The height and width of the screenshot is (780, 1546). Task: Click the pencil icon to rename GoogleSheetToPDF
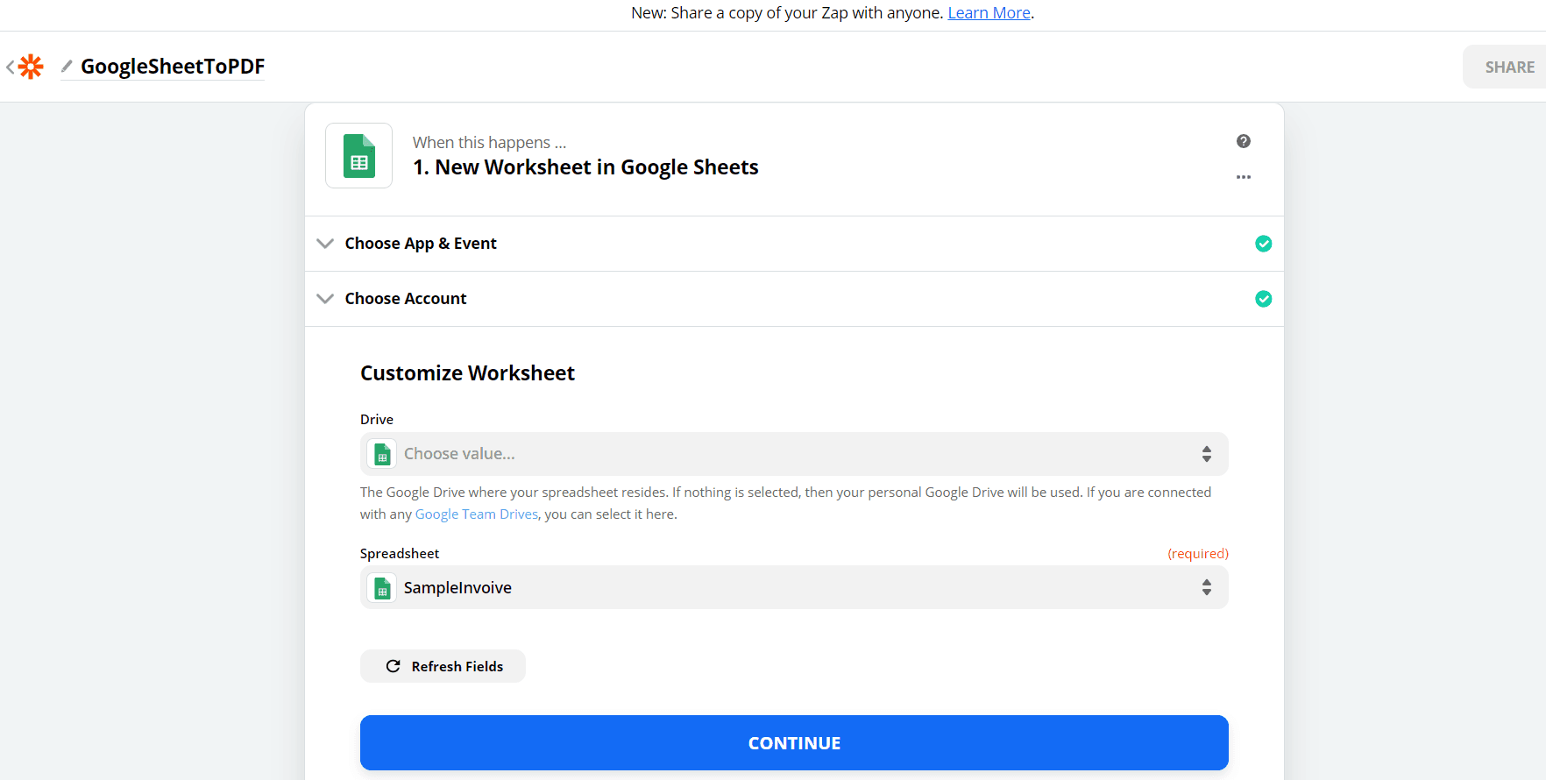coord(65,67)
